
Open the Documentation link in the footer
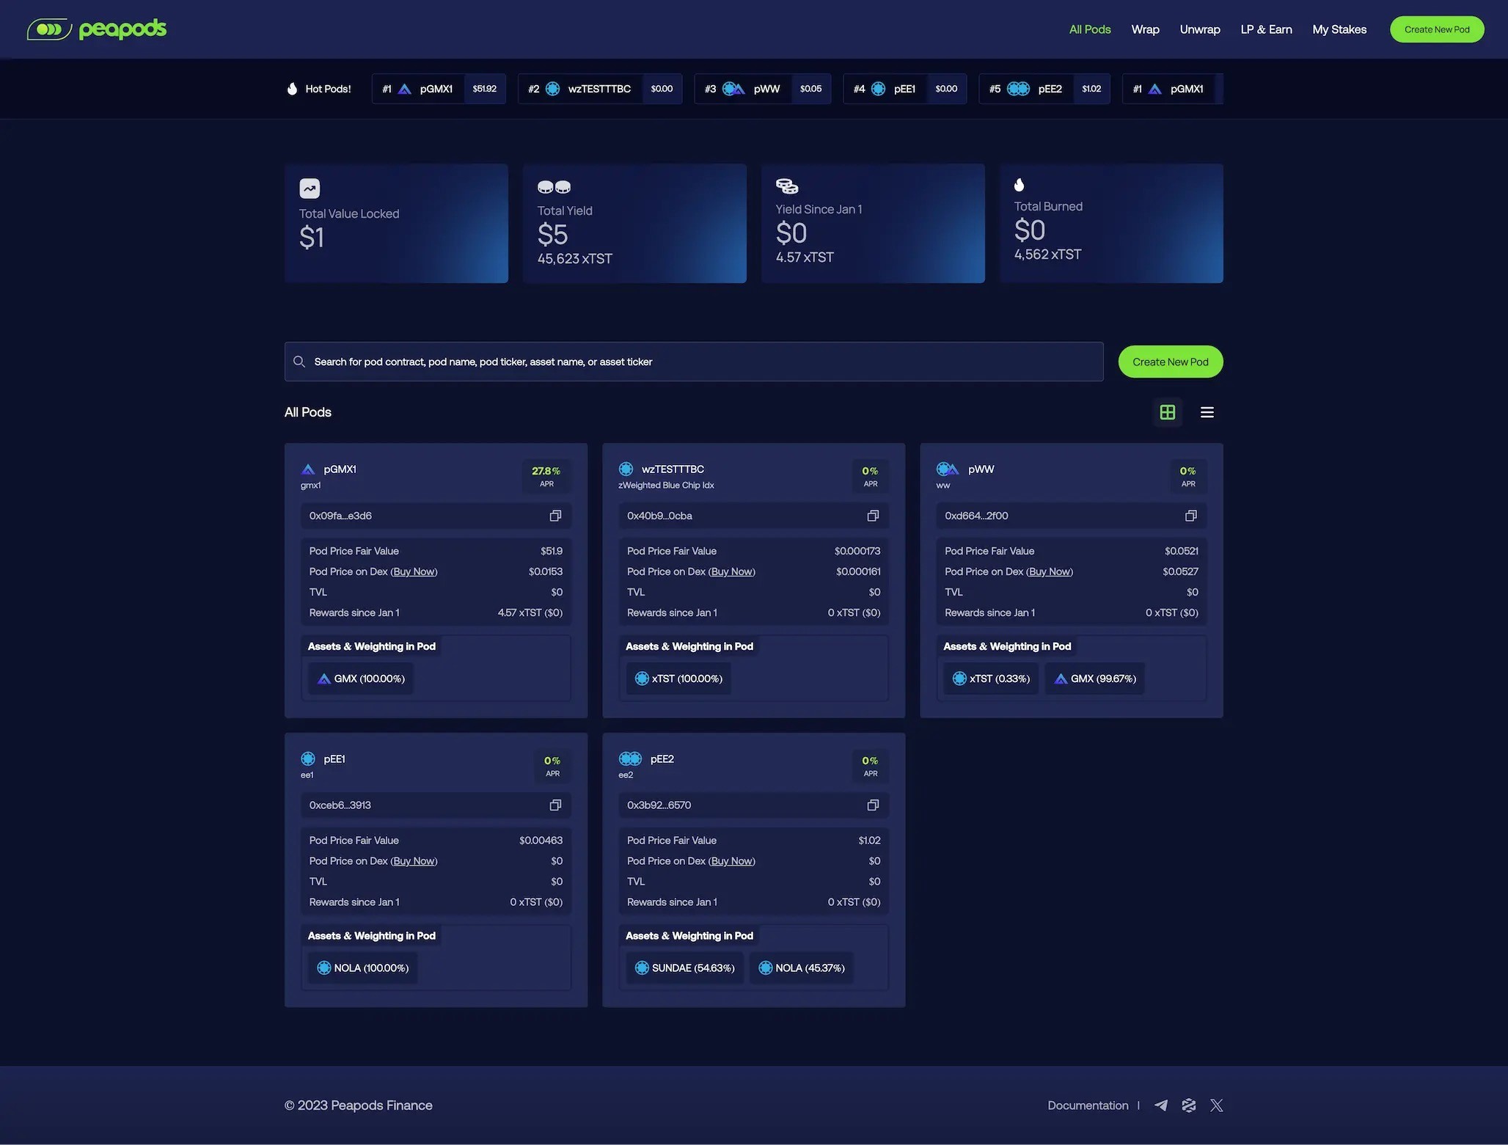(1088, 1105)
